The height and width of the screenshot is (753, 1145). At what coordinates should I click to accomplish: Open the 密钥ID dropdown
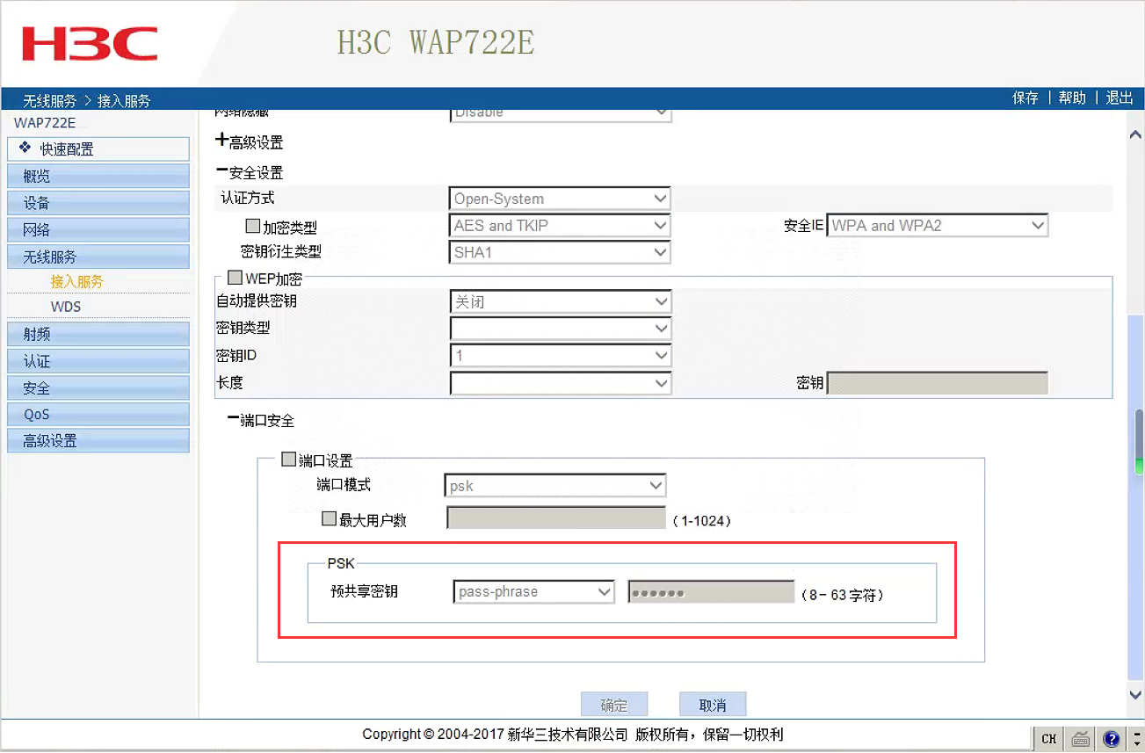point(561,356)
